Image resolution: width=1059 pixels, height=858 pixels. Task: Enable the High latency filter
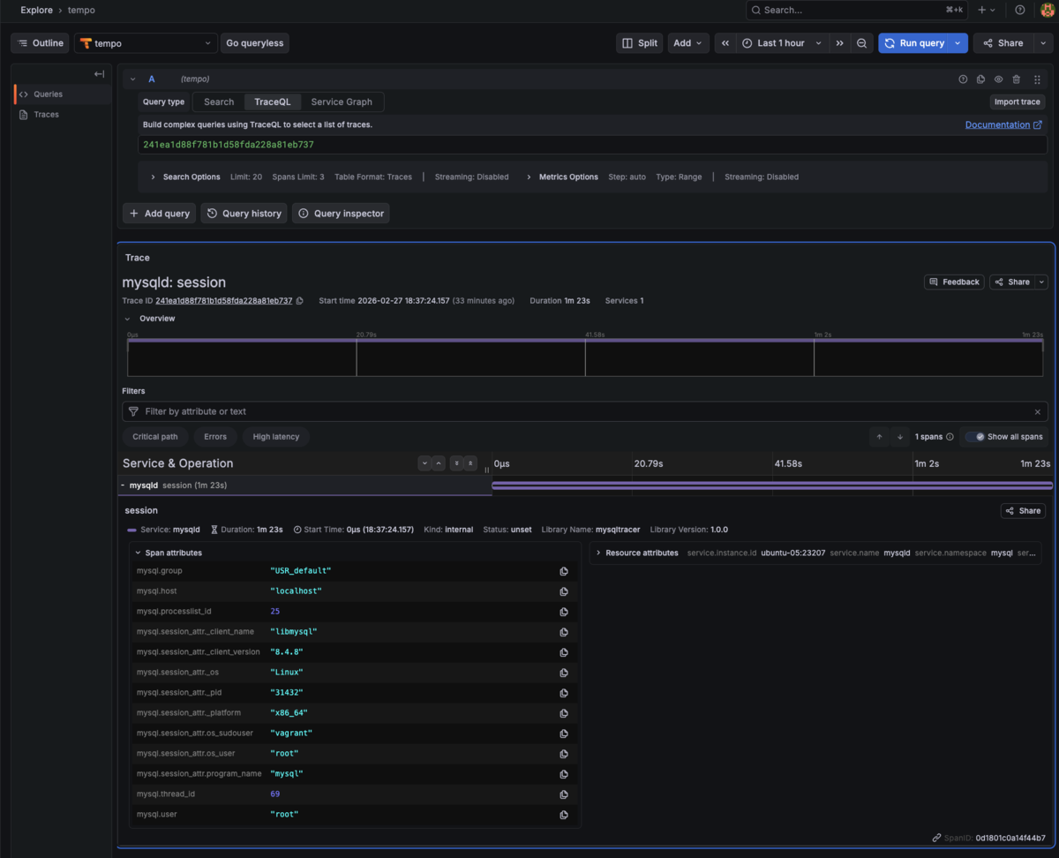(276, 437)
